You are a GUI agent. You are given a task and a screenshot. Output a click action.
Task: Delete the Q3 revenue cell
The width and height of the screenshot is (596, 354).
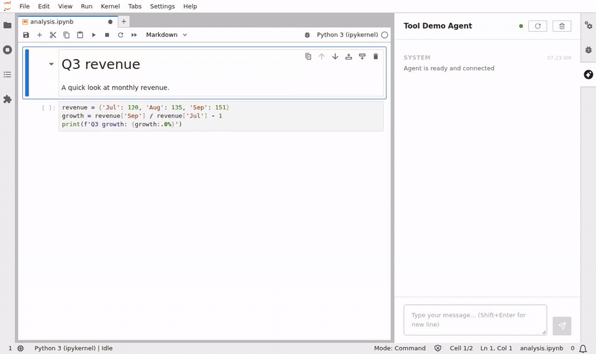click(376, 57)
